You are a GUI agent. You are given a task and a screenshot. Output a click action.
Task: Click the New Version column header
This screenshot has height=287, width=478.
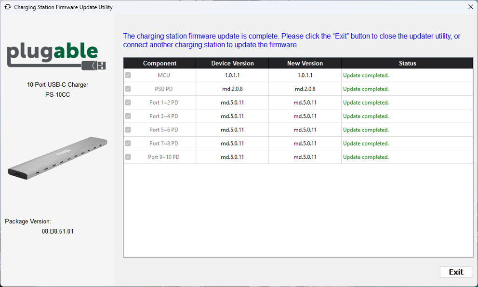(305, 64)
